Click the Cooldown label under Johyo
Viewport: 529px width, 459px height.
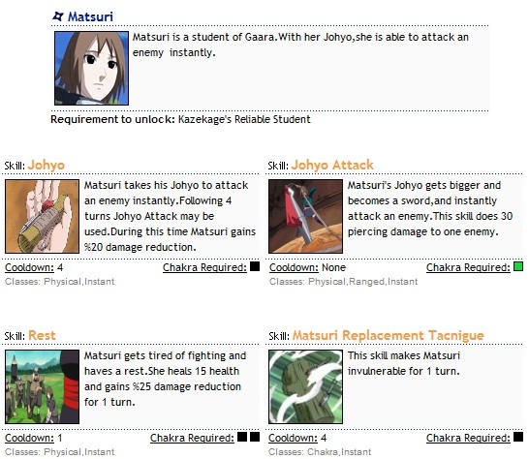pyautogui.click(x=29, y=267)
